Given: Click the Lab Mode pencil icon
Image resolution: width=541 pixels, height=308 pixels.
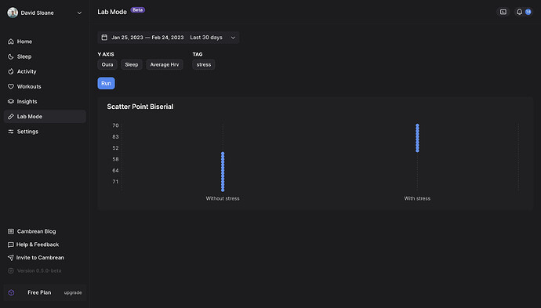Looking at the screenshot, I should tap(11, 117).
